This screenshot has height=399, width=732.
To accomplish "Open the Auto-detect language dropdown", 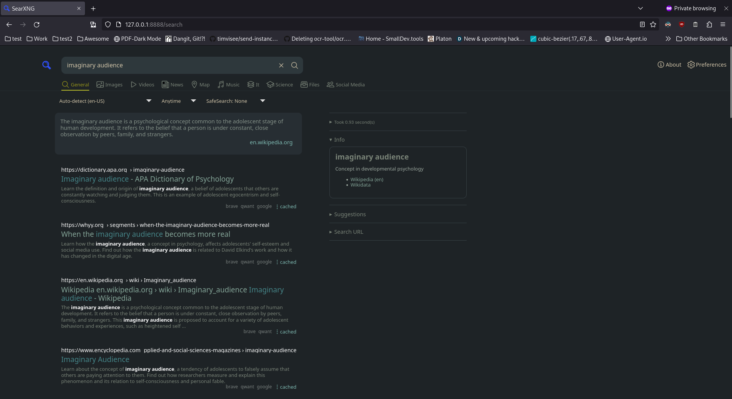I will point(105,101).
